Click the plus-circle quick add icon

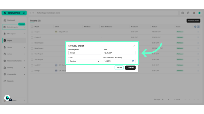(183, 13)
